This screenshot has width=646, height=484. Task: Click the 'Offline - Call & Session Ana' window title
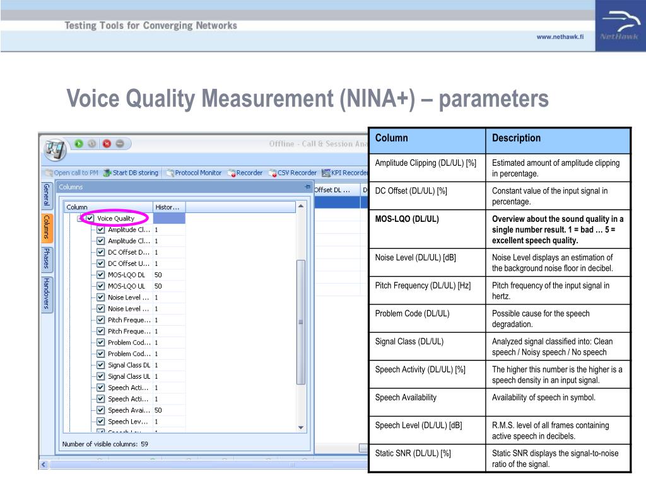click(x=318, y=144)
